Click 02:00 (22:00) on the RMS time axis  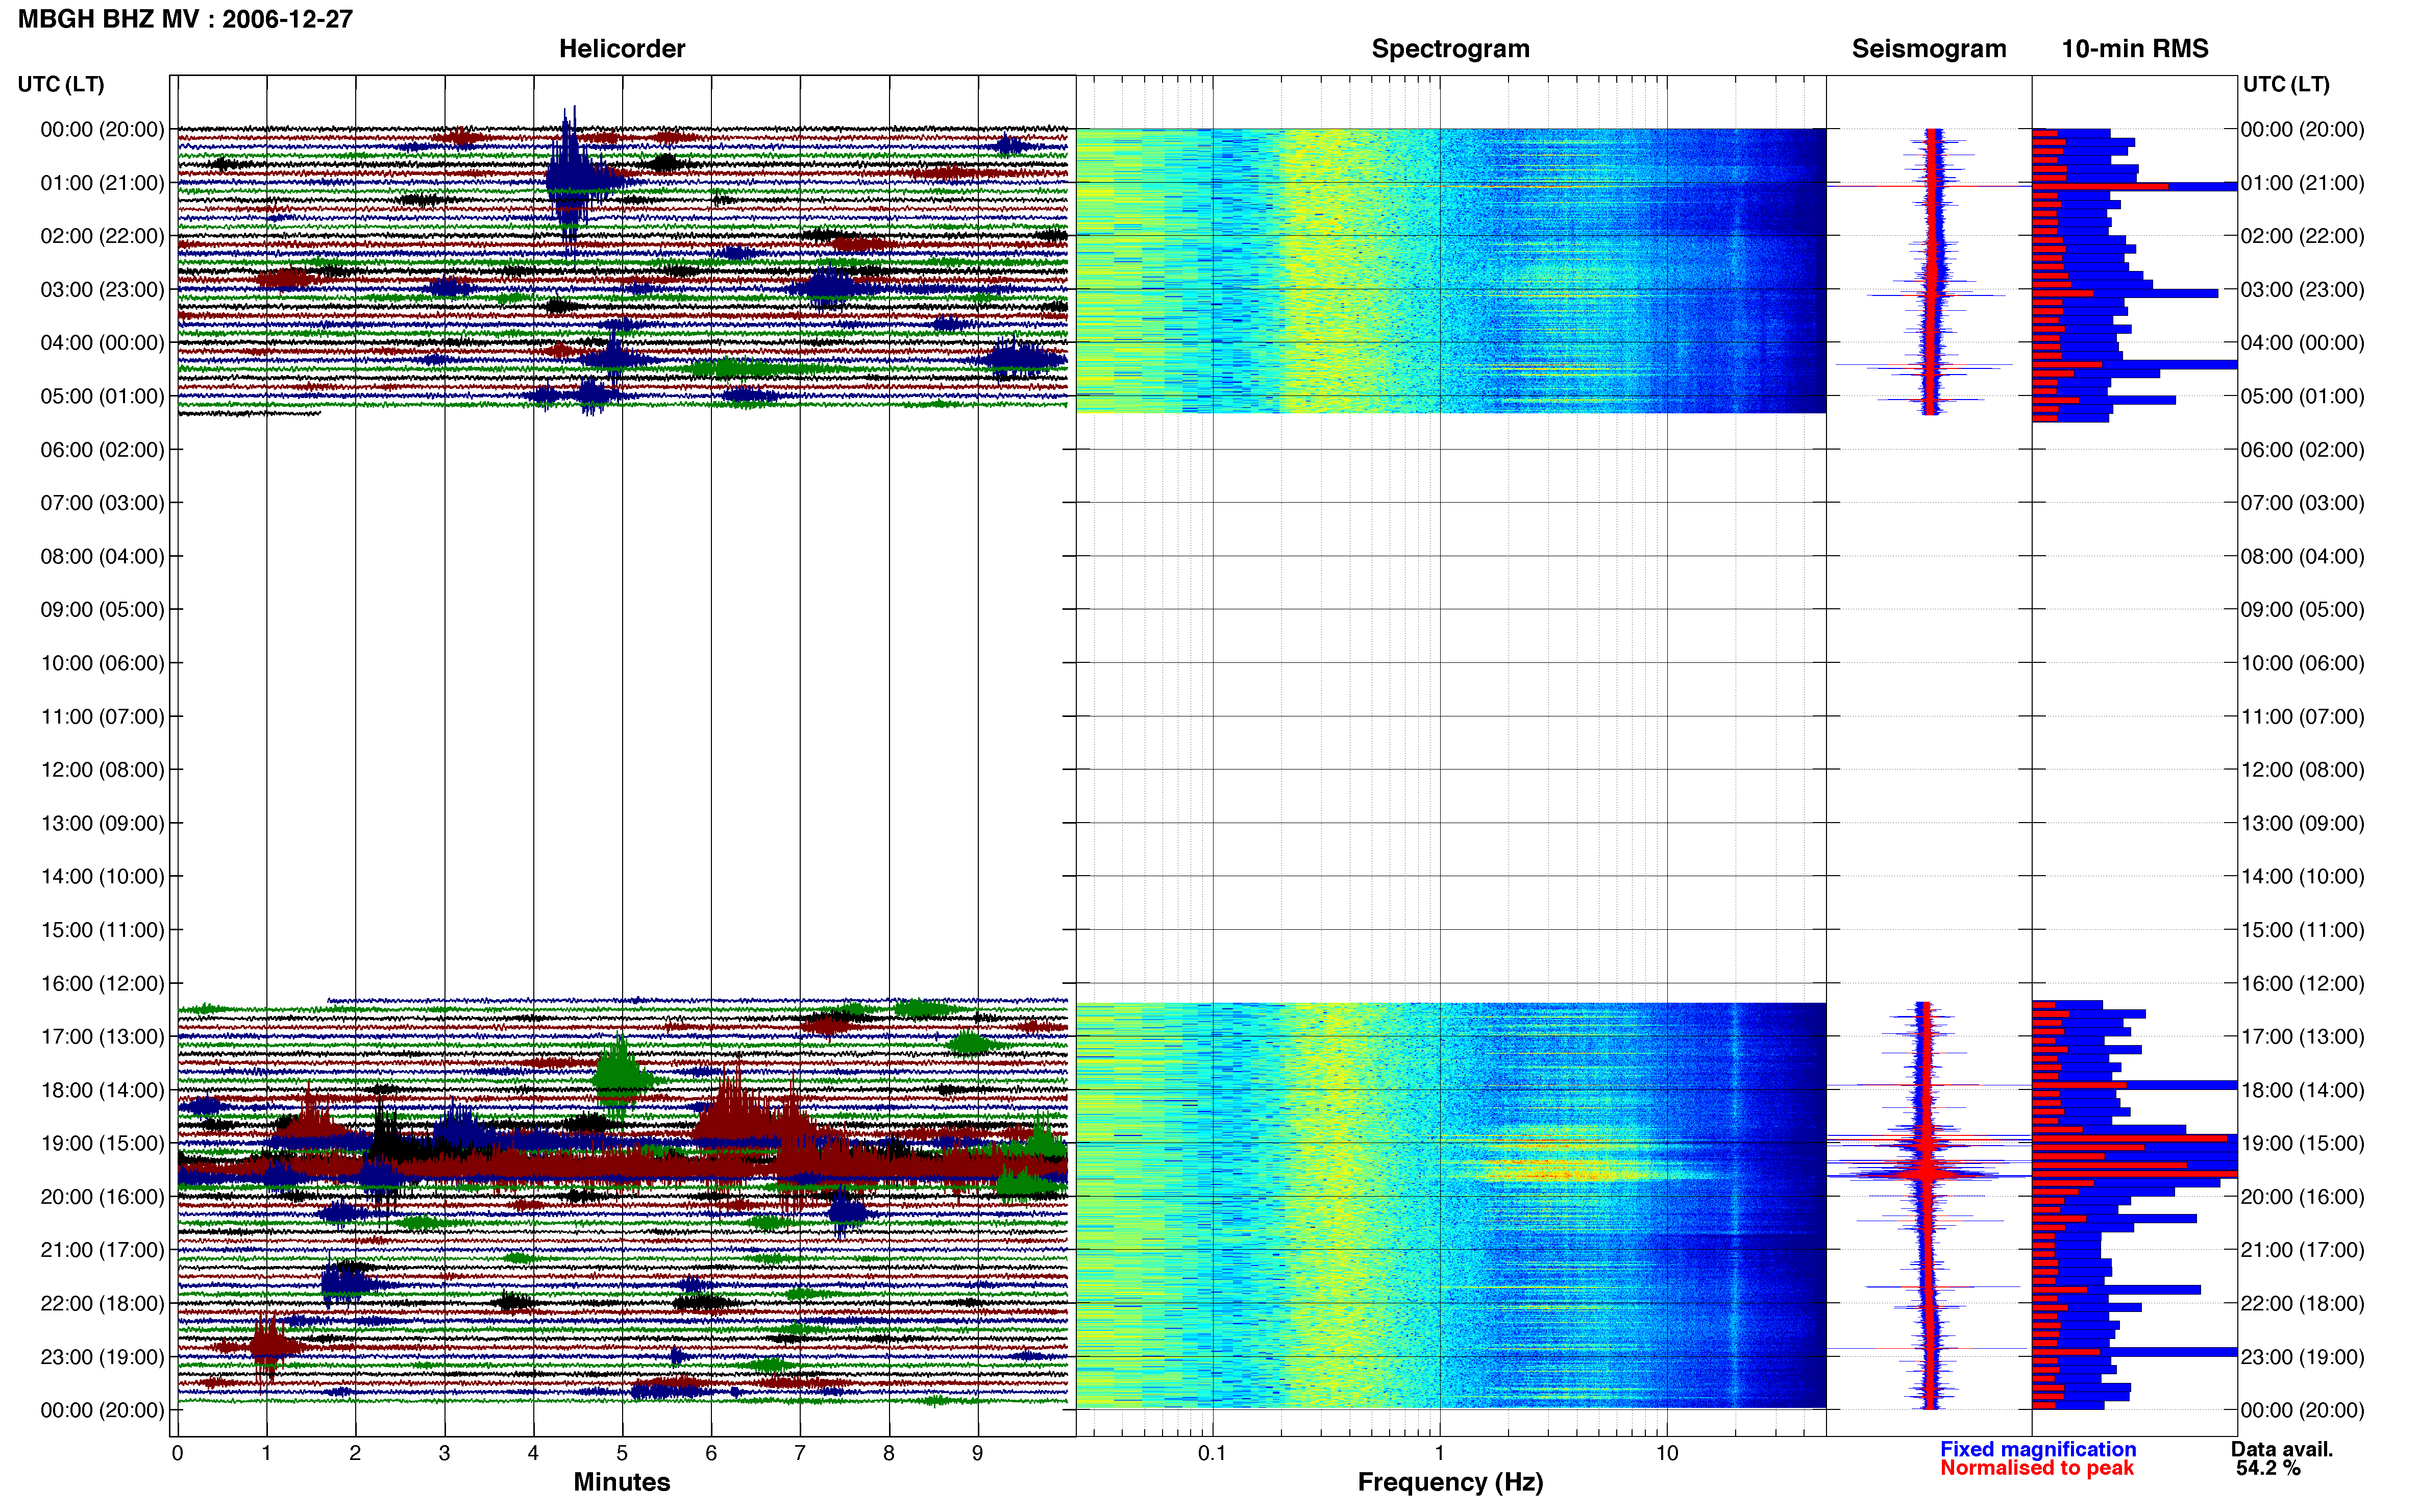pyautogui.click(x=2302, y=236)
